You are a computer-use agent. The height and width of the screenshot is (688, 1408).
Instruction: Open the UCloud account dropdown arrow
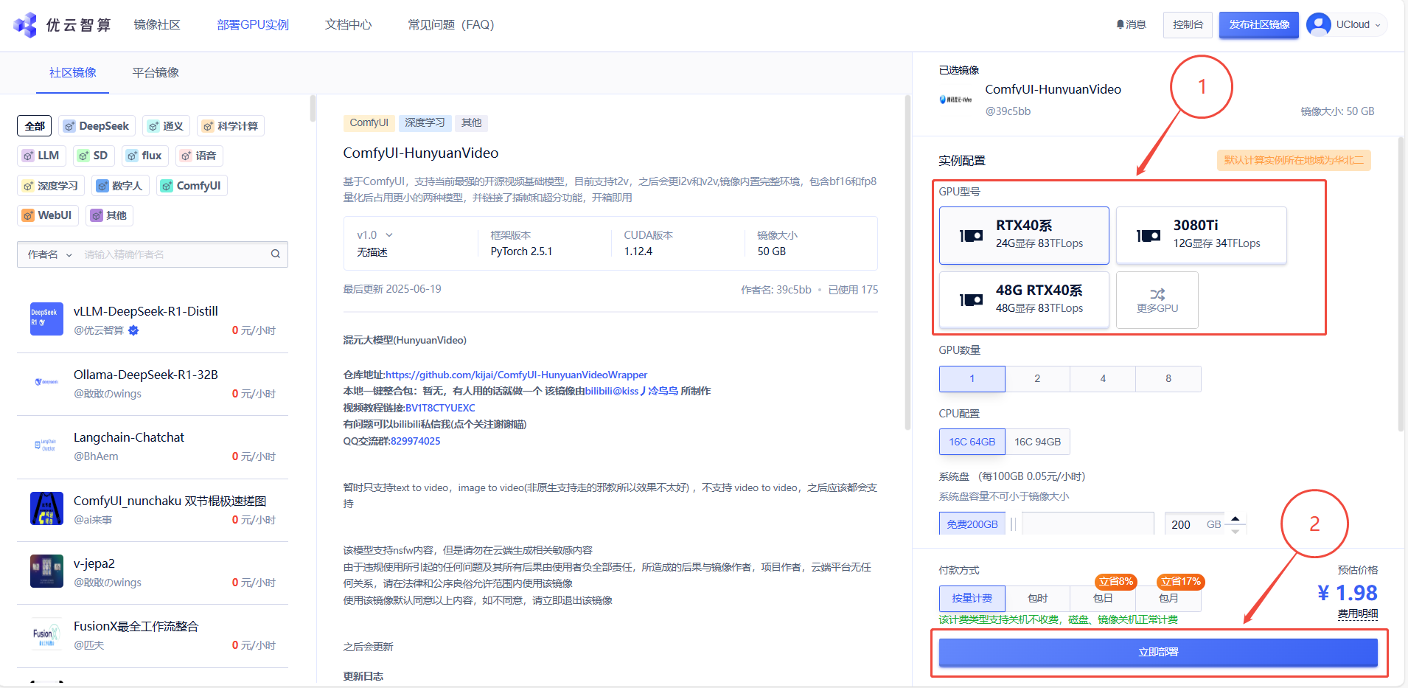point(1378,25)
